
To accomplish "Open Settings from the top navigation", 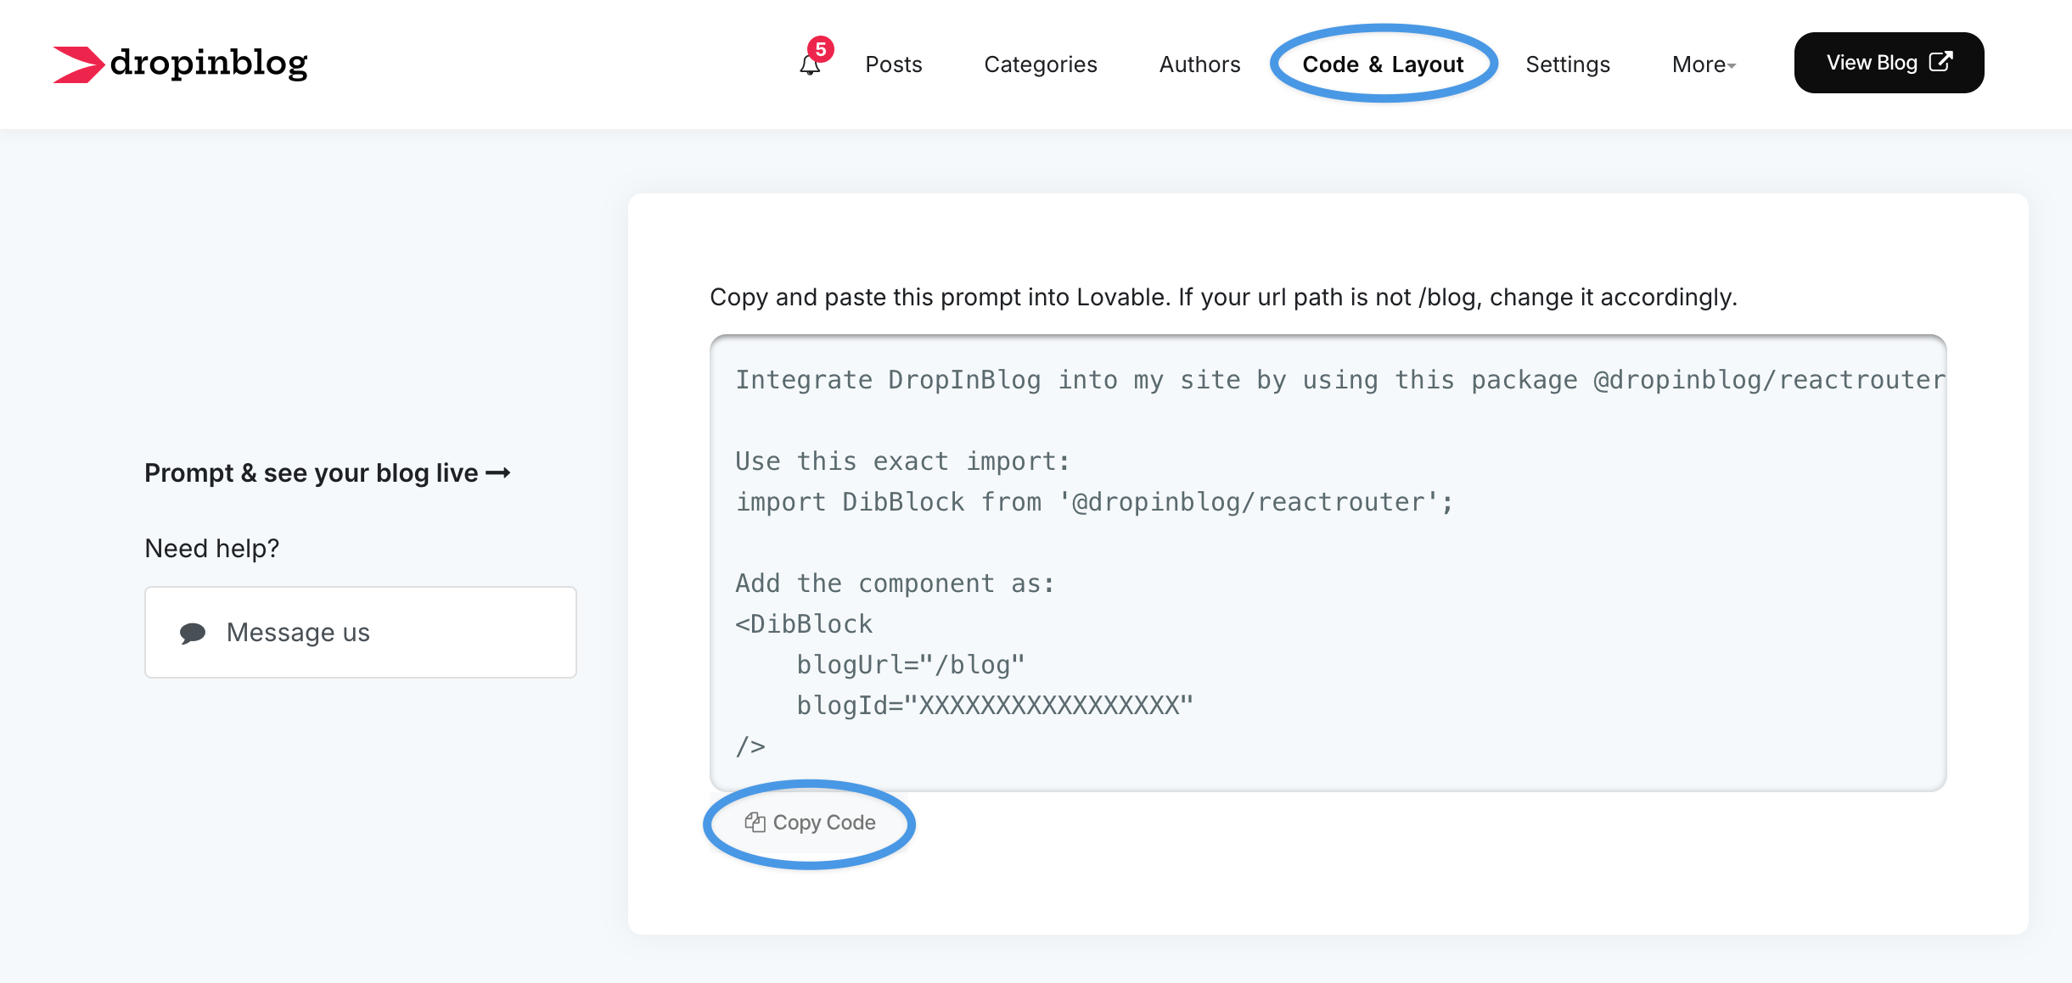I will [x=1567, y=64].
